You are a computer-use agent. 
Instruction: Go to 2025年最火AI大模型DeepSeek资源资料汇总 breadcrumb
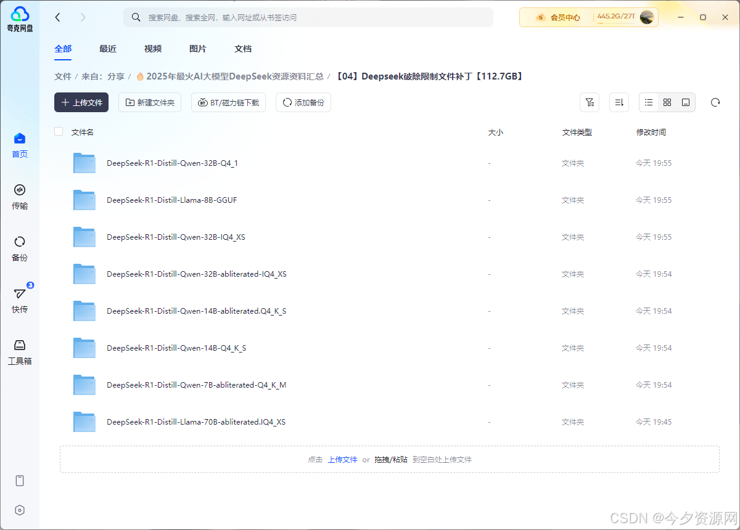pos(229,76)
